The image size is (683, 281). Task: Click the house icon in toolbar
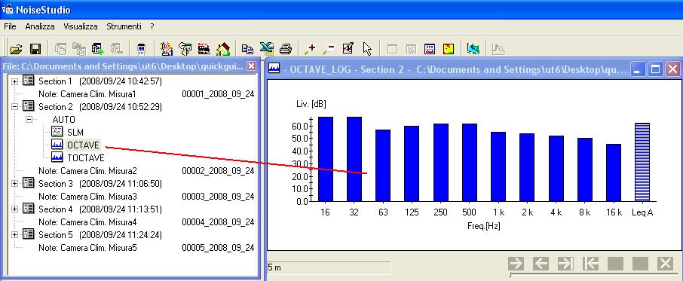223,49
